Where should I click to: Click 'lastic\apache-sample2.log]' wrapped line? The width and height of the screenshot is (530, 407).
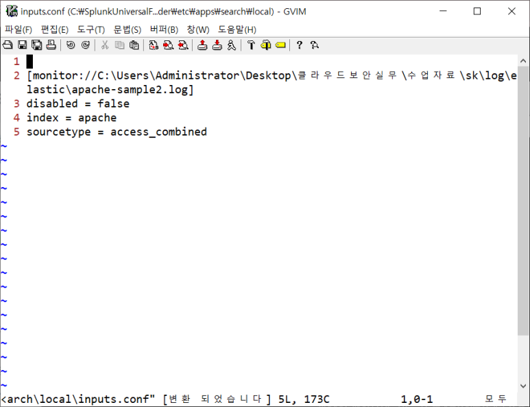[x=110, y=90]
